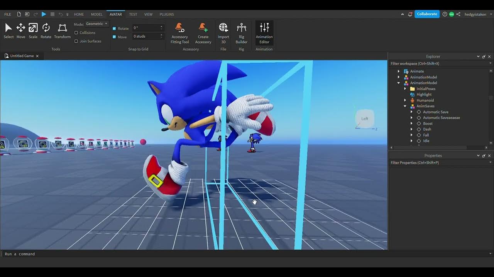Close the Untitled Game tab
The height and width of the screenshot is (277, 494).
click(37, 56)
